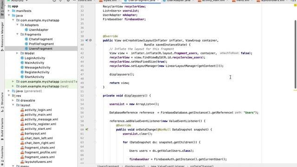Collapse the java folder

(x=9, y=15)
